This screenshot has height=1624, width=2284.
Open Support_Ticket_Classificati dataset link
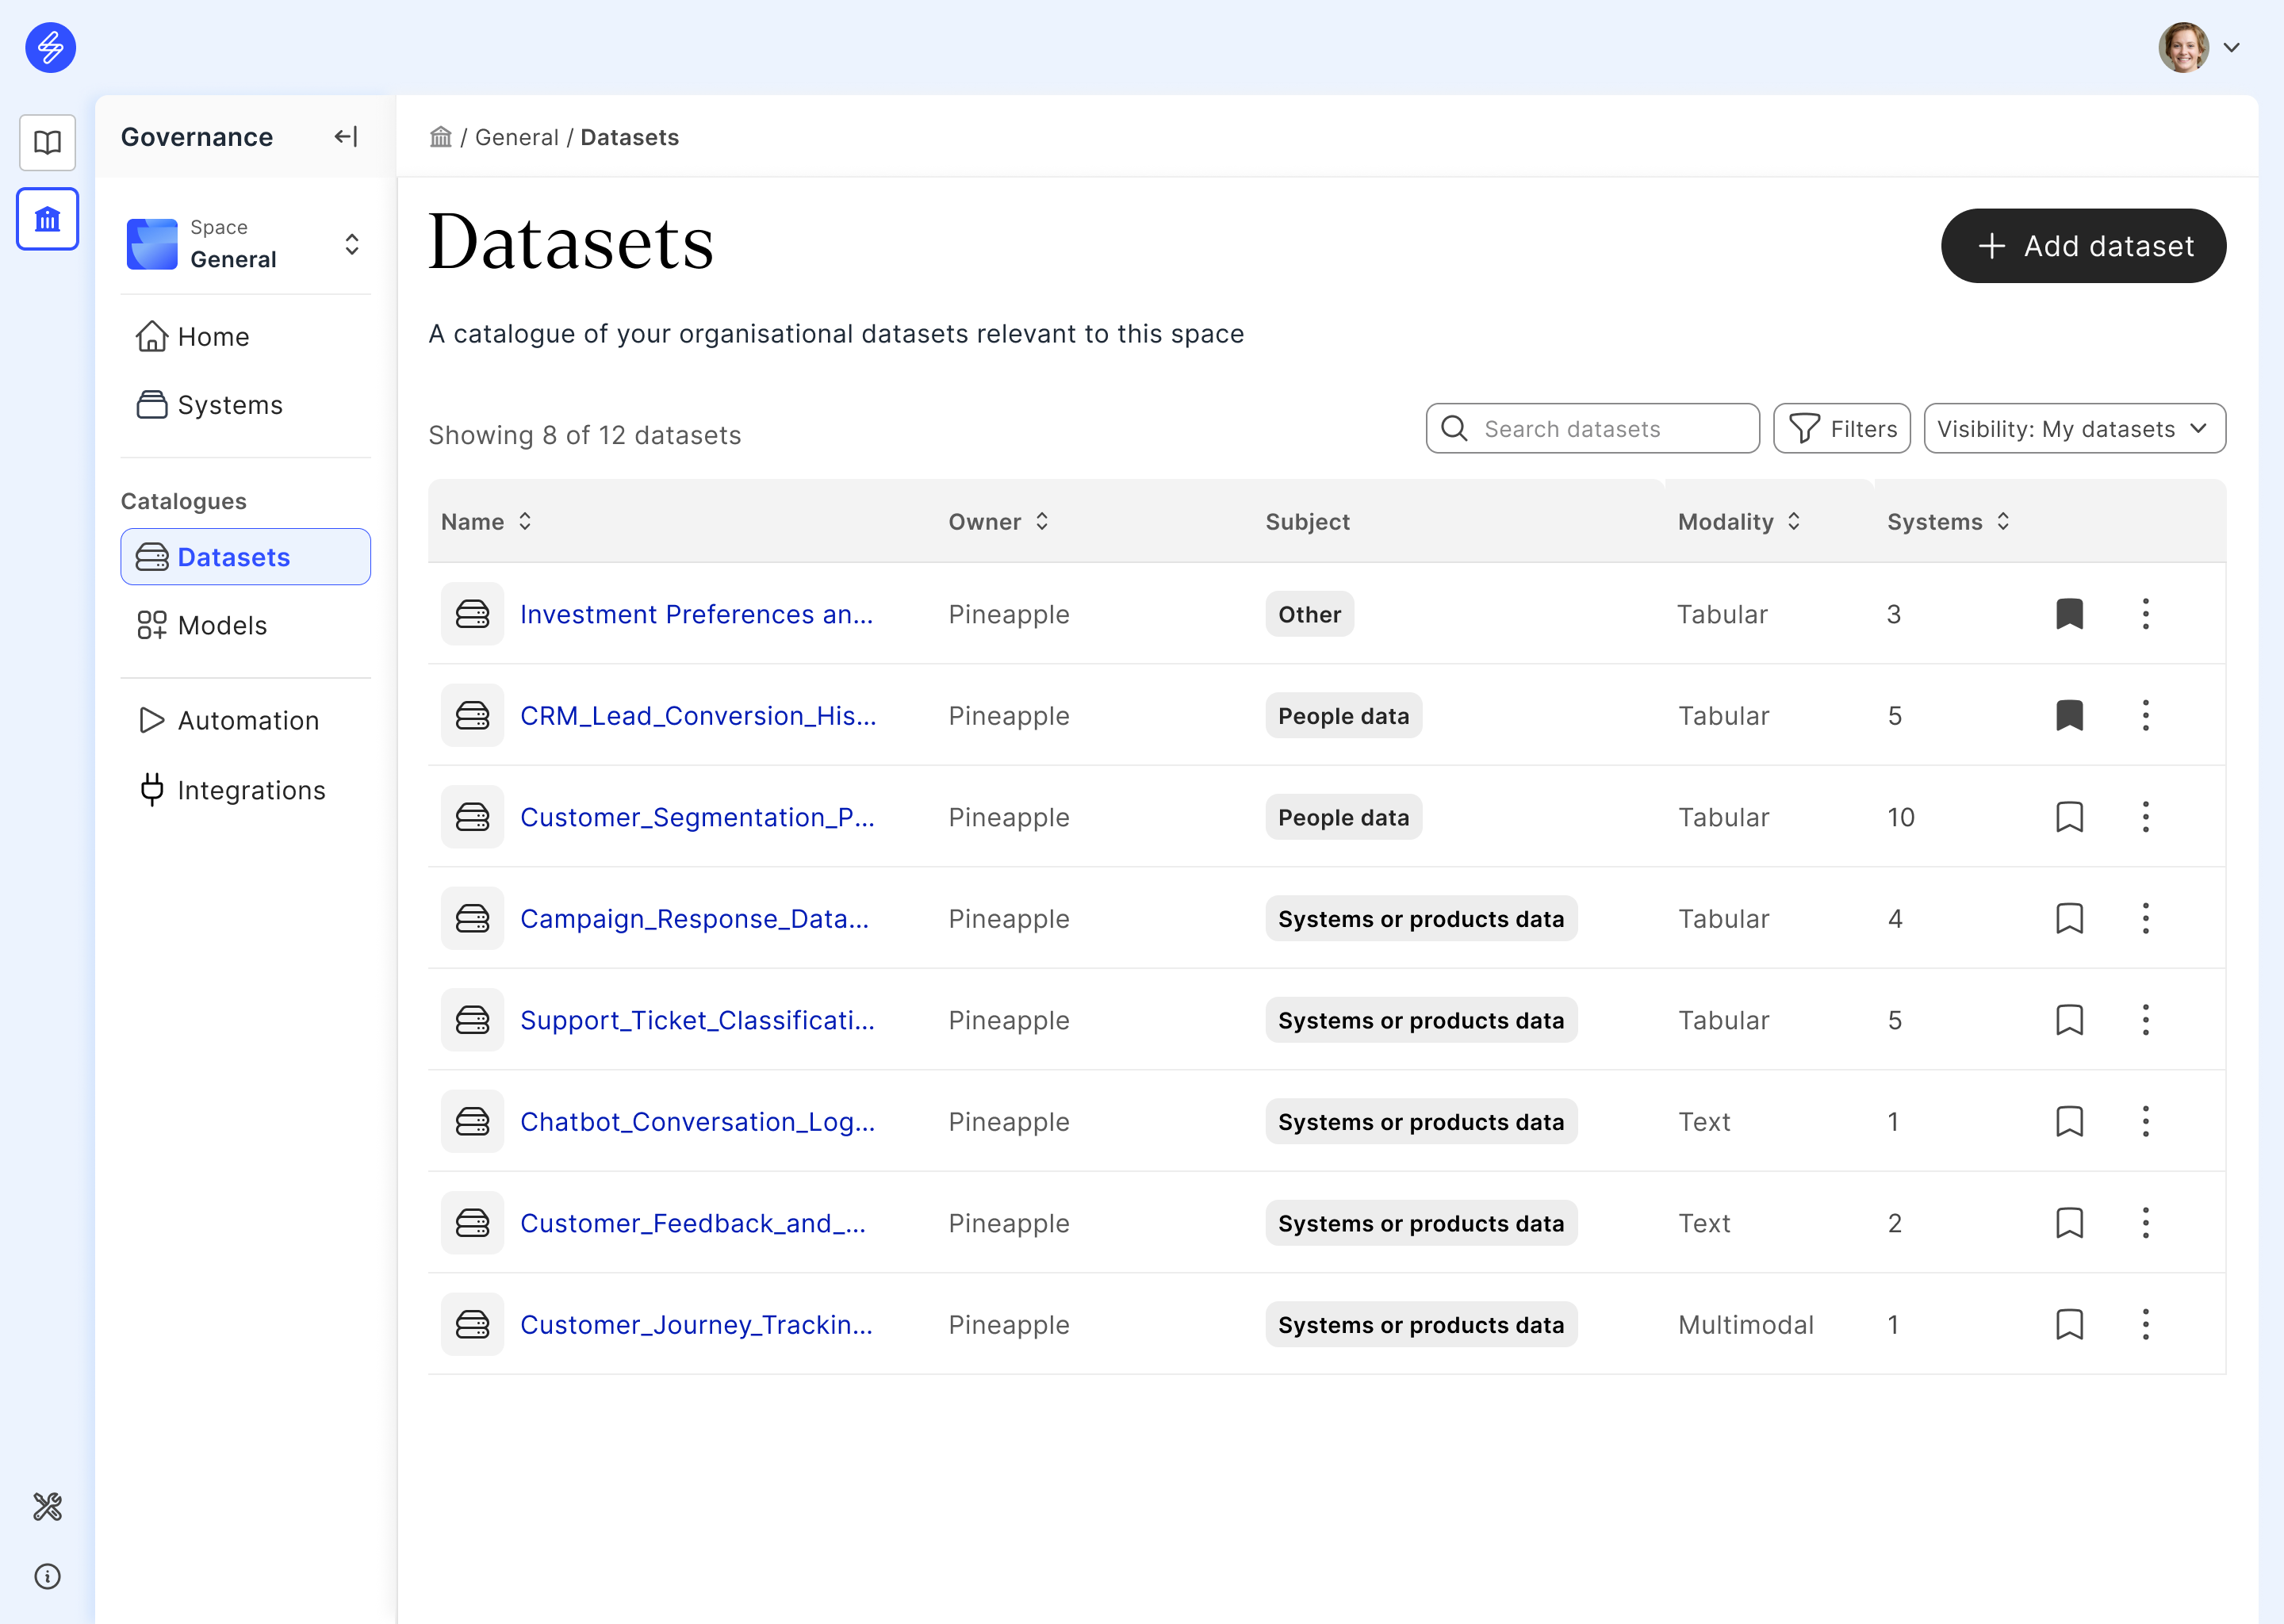click(697, 1020)
